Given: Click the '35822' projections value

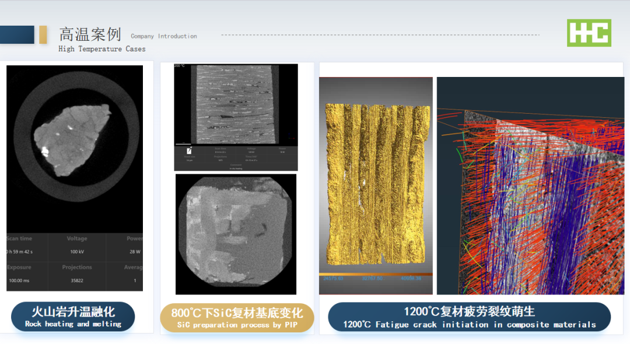Looking at the screenshot, I should pos(77,280).
